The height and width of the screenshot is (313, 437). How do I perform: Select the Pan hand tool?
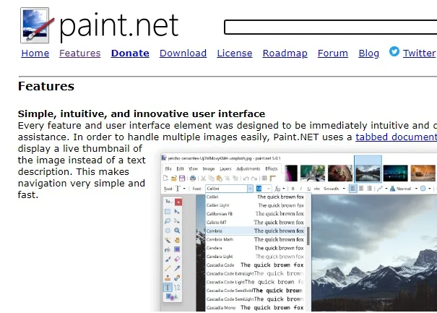[177, 240]
